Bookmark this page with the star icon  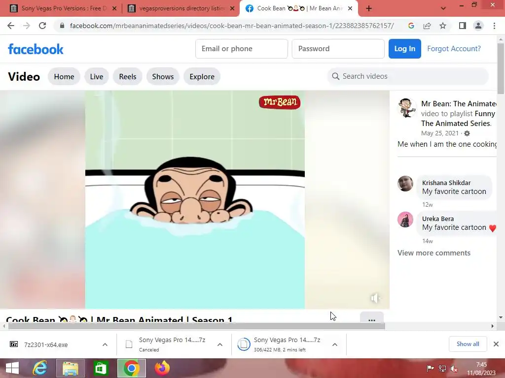click(x=443, y=26)
